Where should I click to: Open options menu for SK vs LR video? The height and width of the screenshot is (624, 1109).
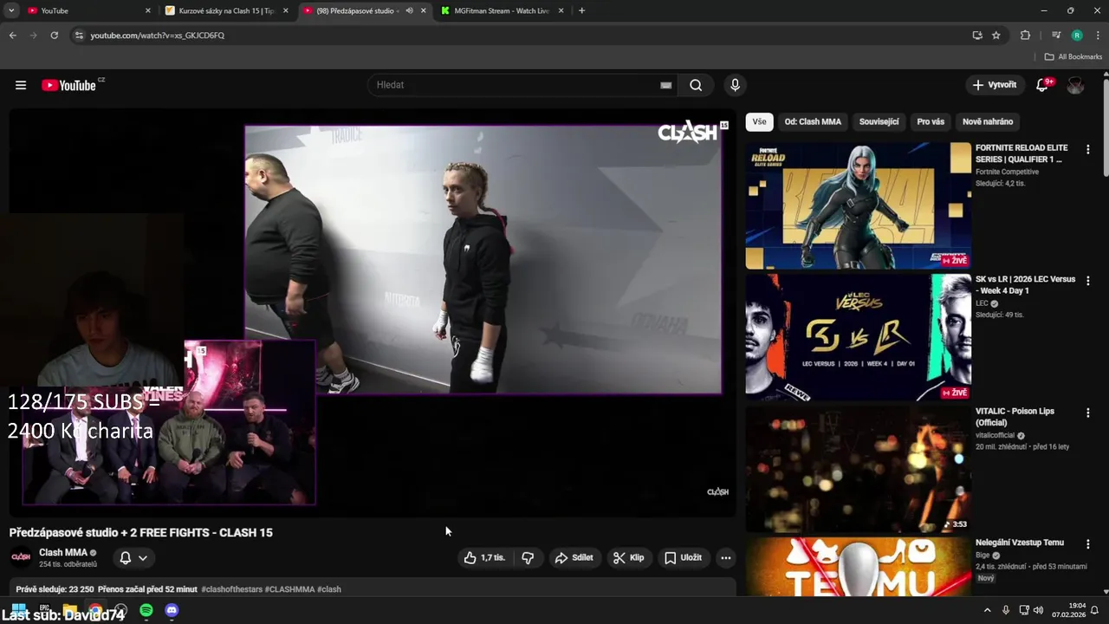(1088, 281)
